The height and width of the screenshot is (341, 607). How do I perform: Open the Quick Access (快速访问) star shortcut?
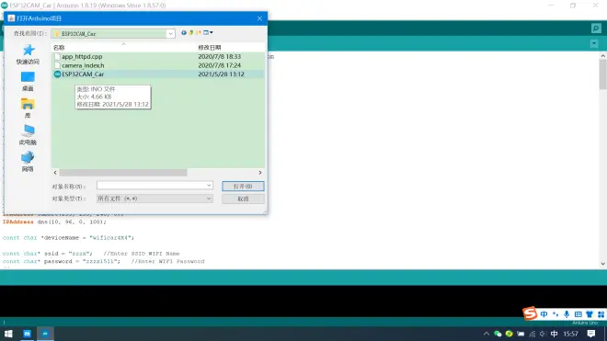click(28, 54)
